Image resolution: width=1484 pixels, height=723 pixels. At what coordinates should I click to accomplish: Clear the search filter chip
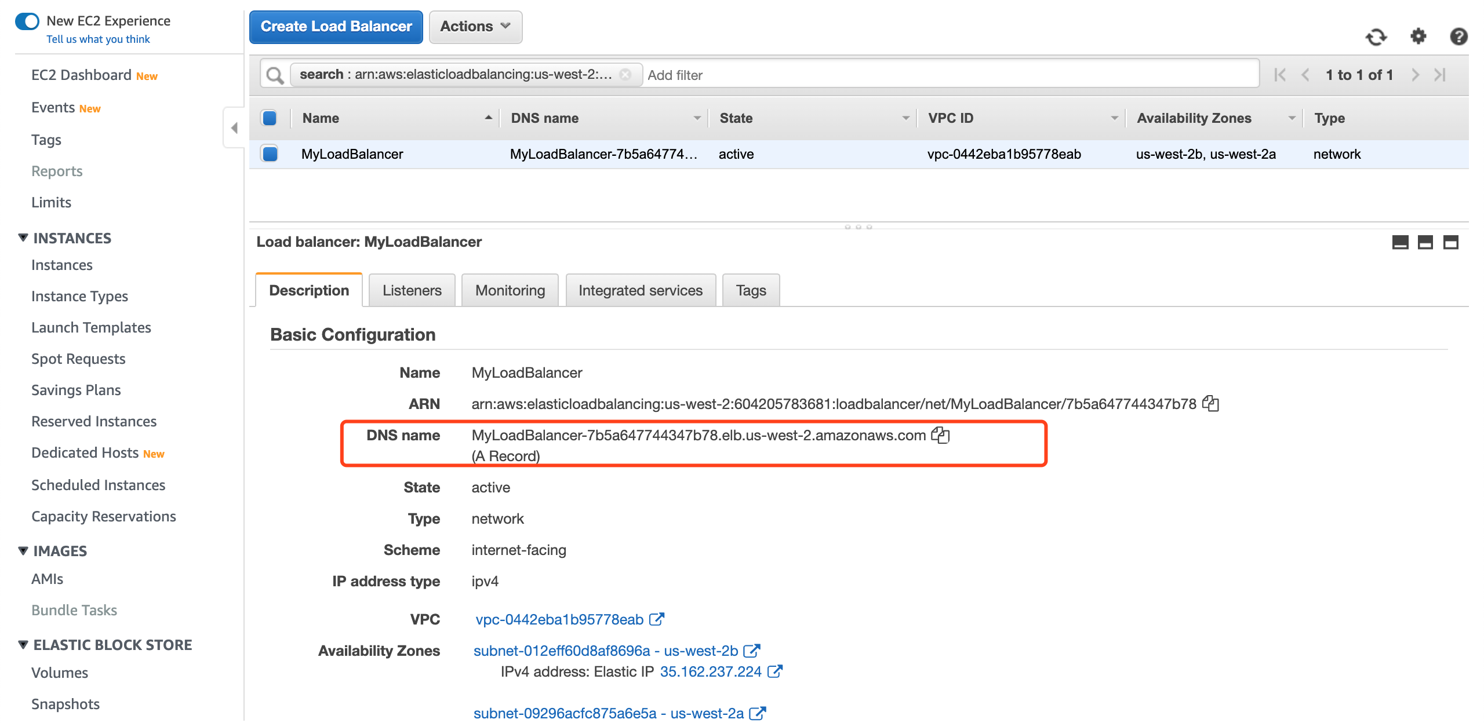625,75
